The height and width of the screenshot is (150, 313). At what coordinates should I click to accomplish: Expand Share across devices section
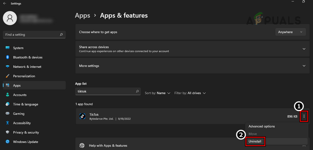pos(304,49)
